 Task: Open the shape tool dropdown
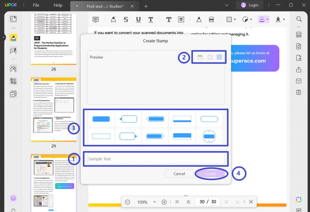tap(234, 19)
